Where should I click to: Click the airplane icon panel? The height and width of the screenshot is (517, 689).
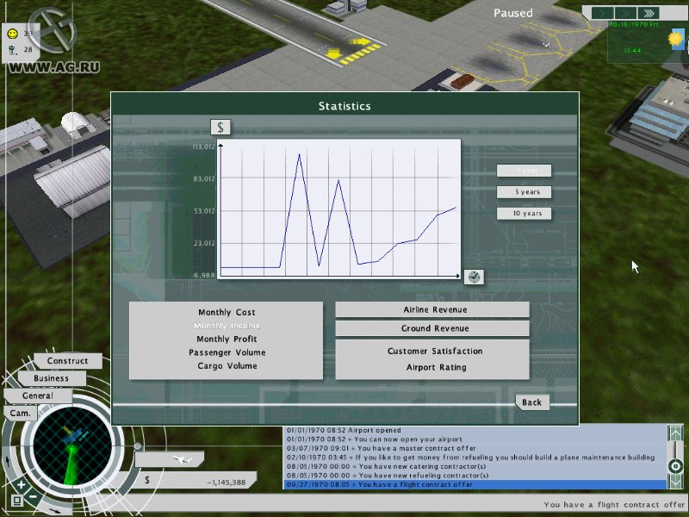170,460
